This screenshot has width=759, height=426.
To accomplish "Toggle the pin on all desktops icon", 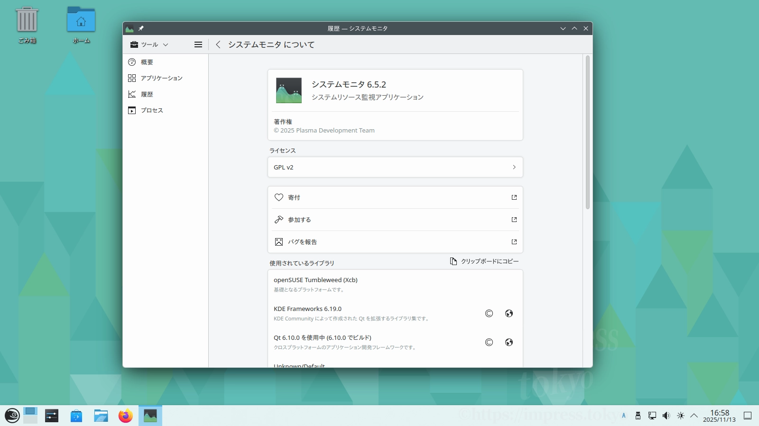I will [x=141, y=28].
